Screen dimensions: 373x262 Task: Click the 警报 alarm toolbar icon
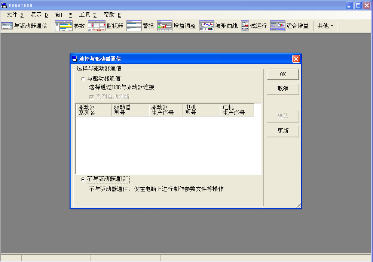[134, 26]
